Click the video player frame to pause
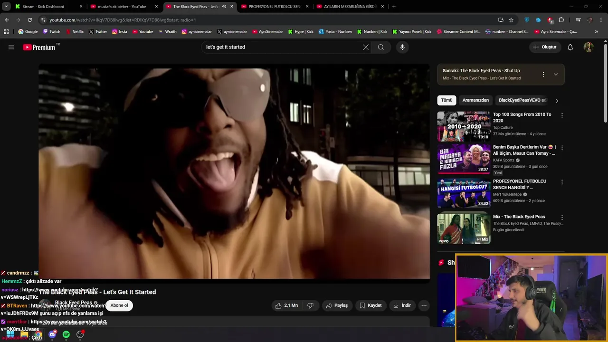This screenshot has width=608, height=342. pyautogui.click(x=234, y=171)
